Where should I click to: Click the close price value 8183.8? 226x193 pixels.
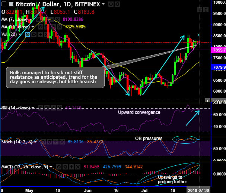[86, 12]
